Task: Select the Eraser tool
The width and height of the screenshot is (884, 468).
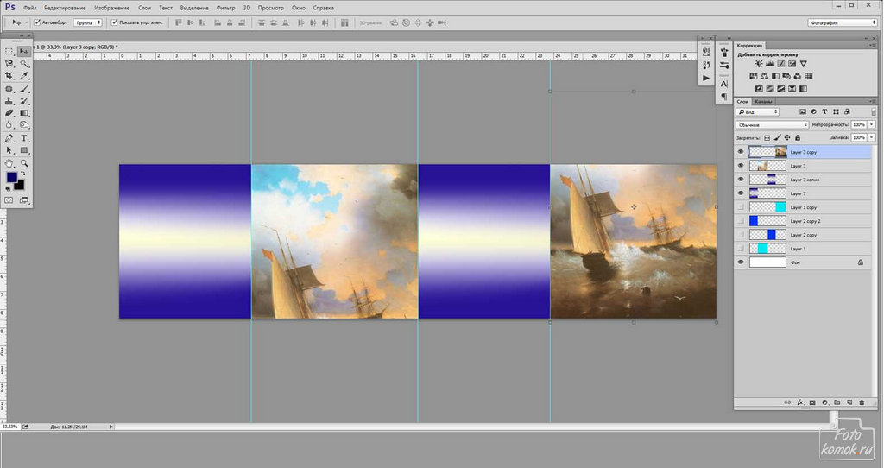Action: click(9, 113)
